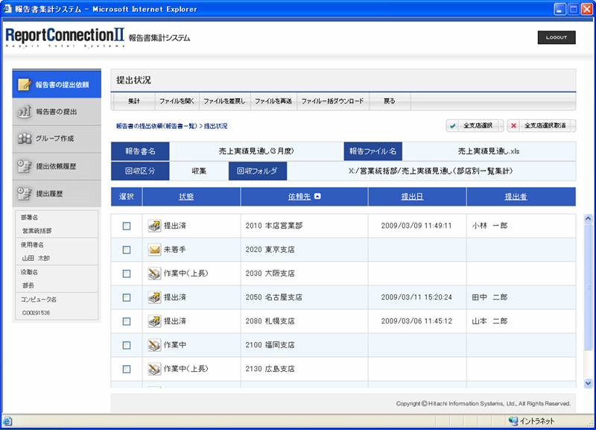Show 提出依頼履歴 from the sidebar
Image resolution: width=596 pixels, height=430 pixels.
click(57, 166)
